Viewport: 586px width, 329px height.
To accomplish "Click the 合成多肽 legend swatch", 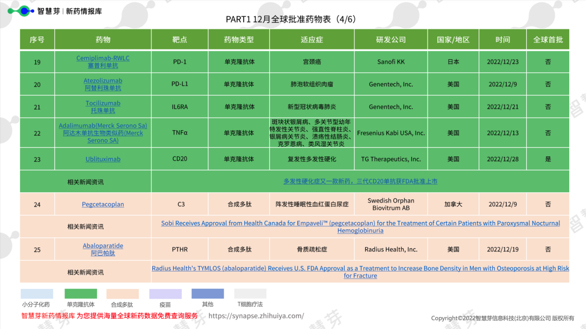I will [x=123, y=294].
